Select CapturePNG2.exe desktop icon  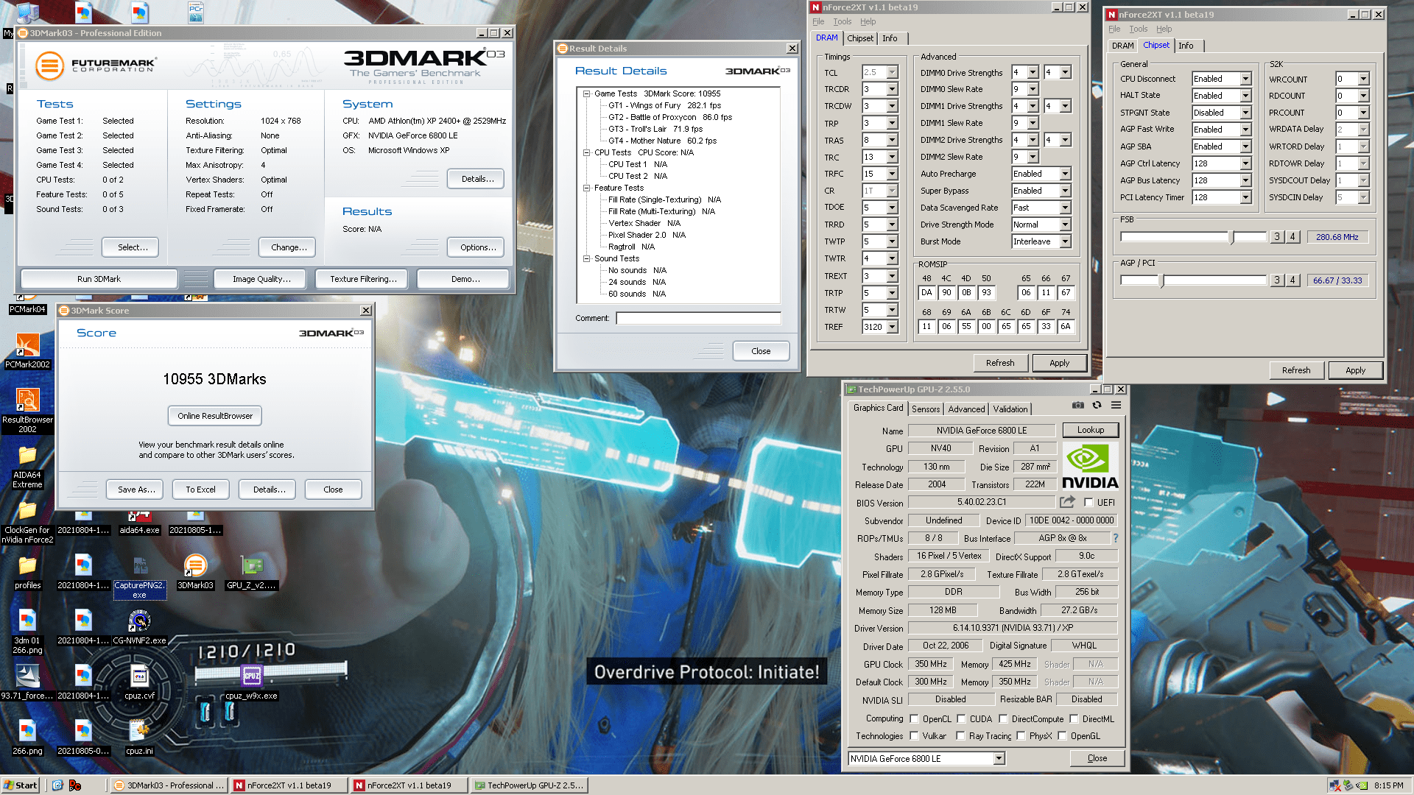[140, 577]
